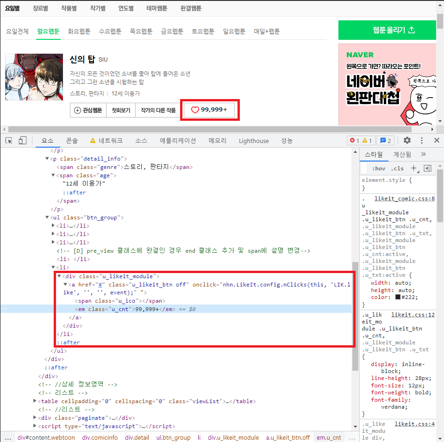Click the 첫회보기 button

(121, 110)
